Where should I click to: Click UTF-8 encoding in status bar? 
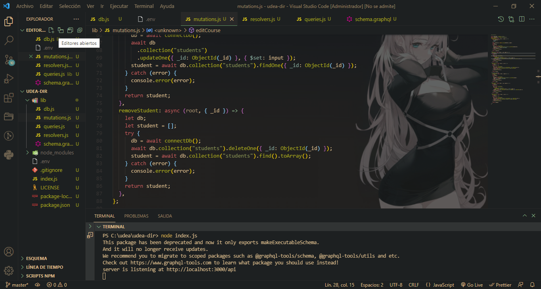[x=396, y=285]
